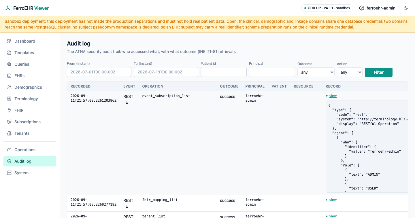Click the Demographics people icon in the sidebar

[9, 87]
